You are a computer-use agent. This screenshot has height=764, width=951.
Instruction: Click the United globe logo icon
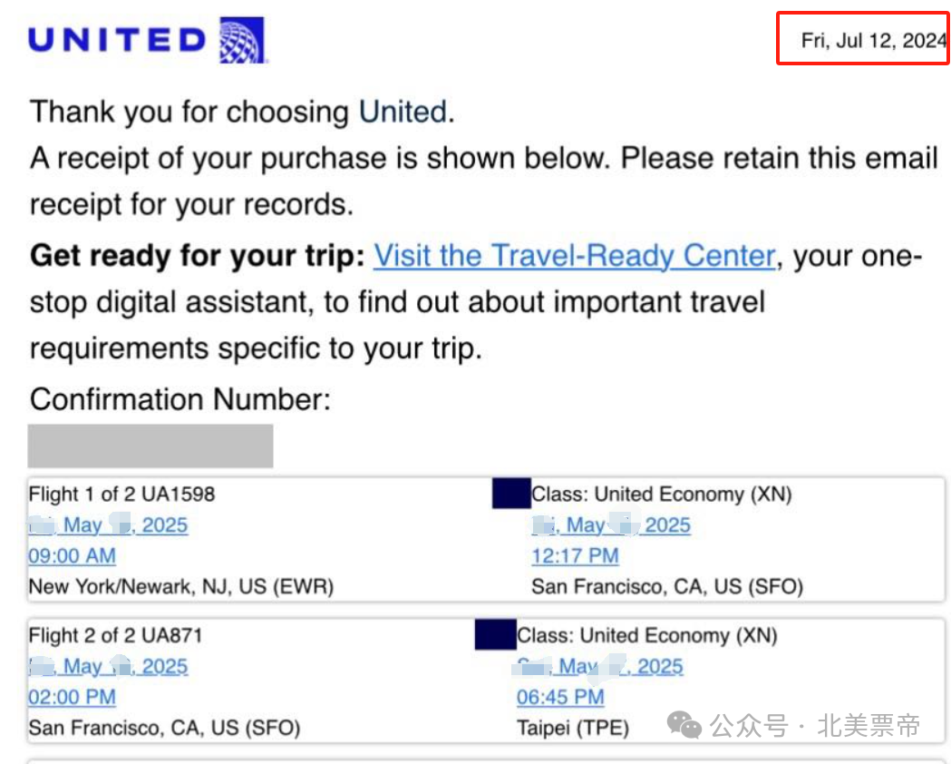(x=242, y=40)
